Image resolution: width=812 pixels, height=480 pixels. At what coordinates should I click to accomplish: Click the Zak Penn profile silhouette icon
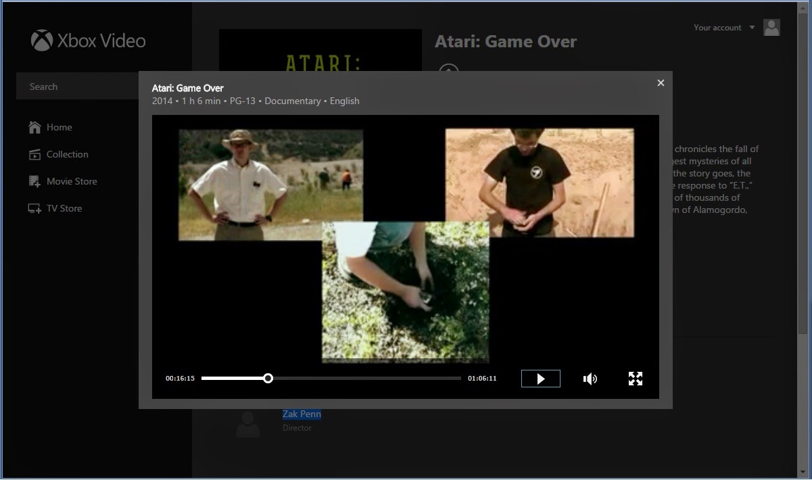pyautogui.click(x=248, y=424)
